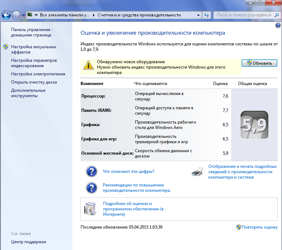Click the 5,9 overall score badge
The image size is (282, 250).
click(254, 125)
